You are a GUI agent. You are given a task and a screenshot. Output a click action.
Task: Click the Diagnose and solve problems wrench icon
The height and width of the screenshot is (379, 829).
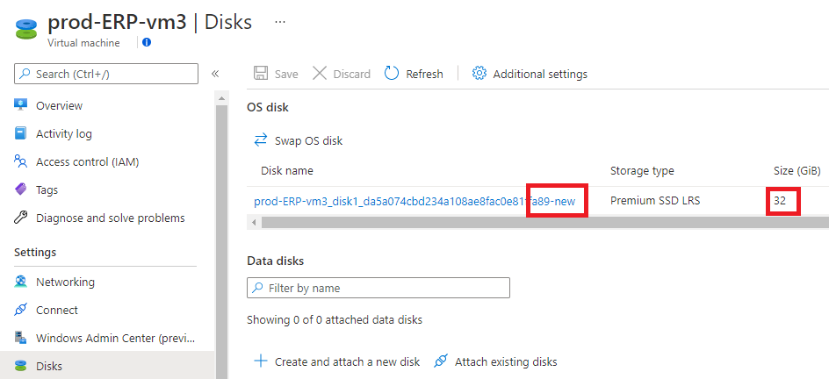pos(20,218)
